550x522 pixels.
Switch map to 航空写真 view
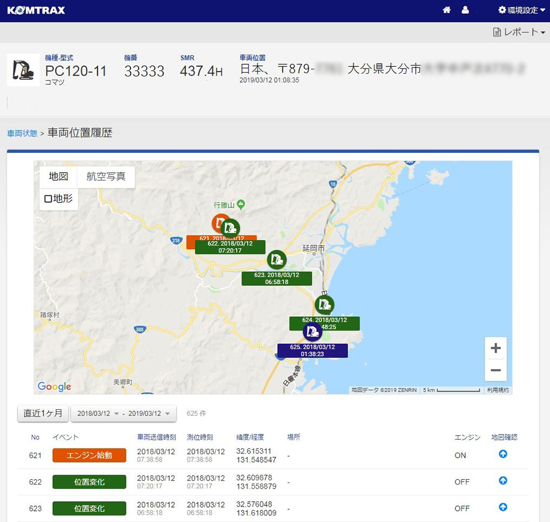click(106, 177)
